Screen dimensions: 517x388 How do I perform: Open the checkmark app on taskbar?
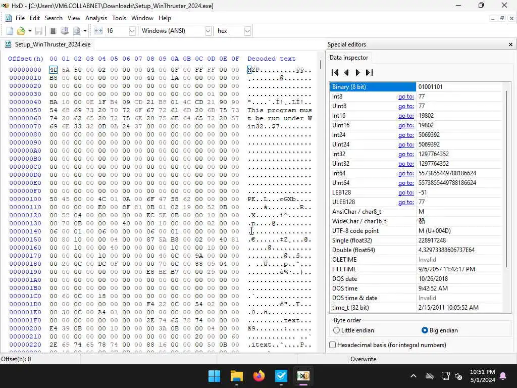pos(281,376)
